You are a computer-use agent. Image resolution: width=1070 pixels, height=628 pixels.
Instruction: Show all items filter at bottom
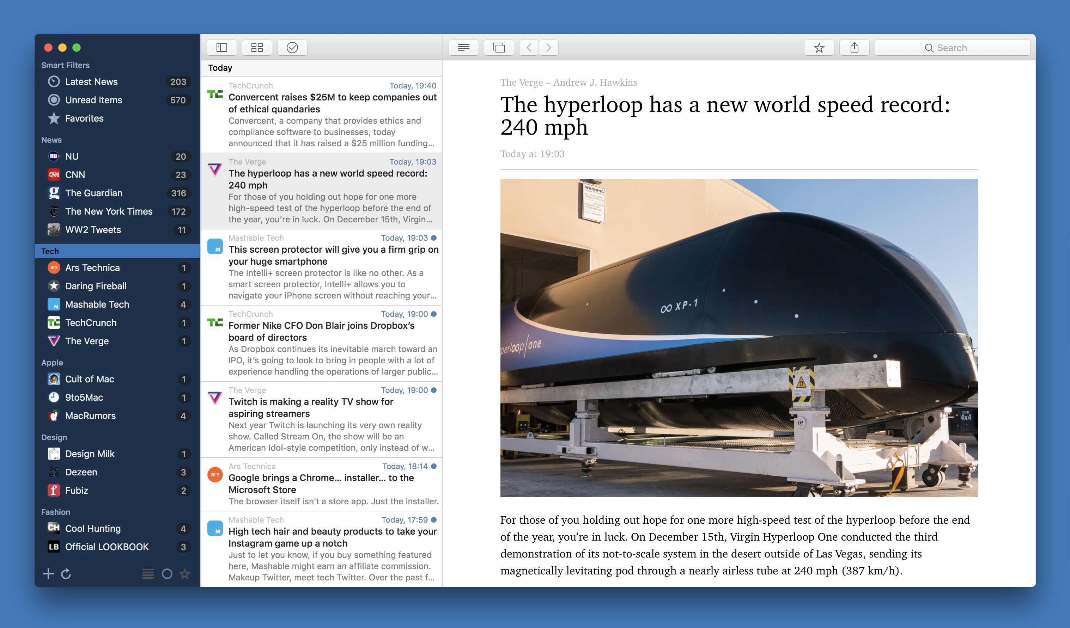(x=148, y=574)
